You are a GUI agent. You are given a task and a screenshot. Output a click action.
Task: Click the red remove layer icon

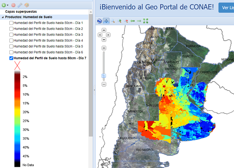click(x=13, y=5)
